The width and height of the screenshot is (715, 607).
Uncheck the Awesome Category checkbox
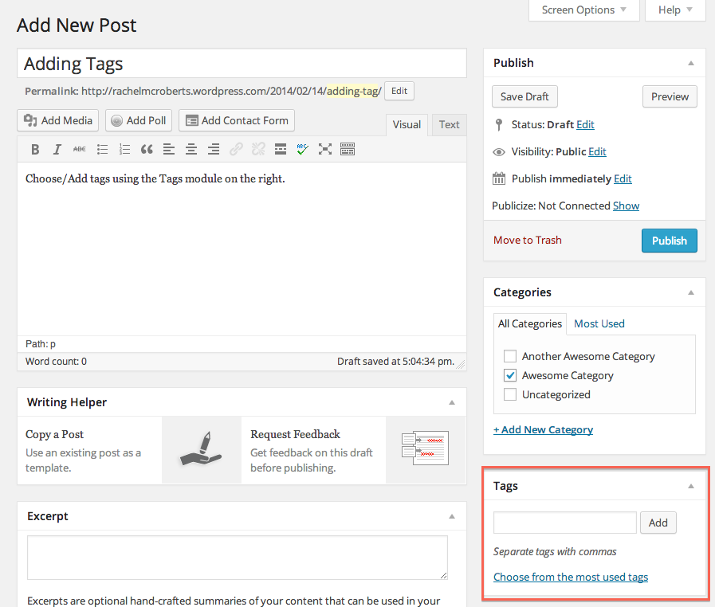[x=510, y=375]
